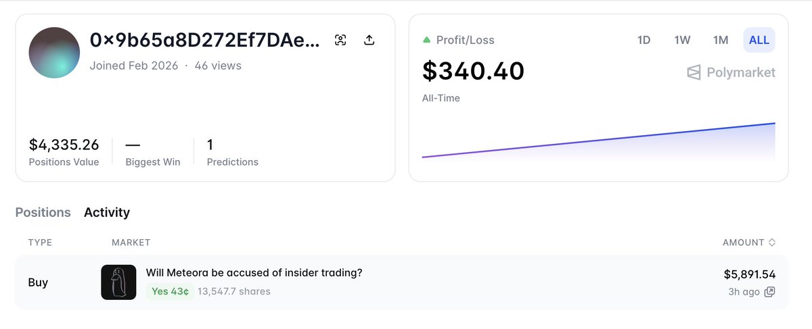Viewport: 812px width, 329px height.
Task: Click the Yes 43¢ outcome badge
Action: click(170, 292)
